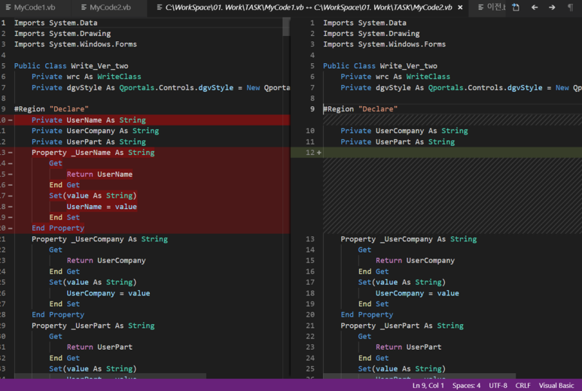Click removed line 'Private UserName As String'
The width and height of the screenshot is (582, 391).
pos(89,120)
